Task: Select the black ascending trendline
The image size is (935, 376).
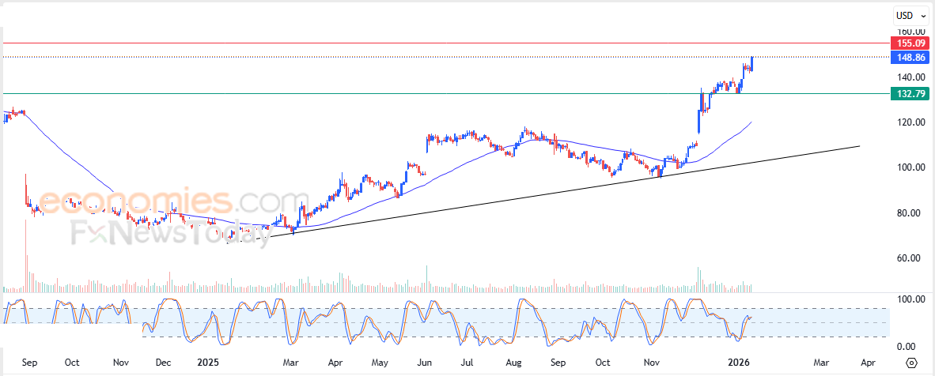Action: pyautogui.click(x=543, y=193)
